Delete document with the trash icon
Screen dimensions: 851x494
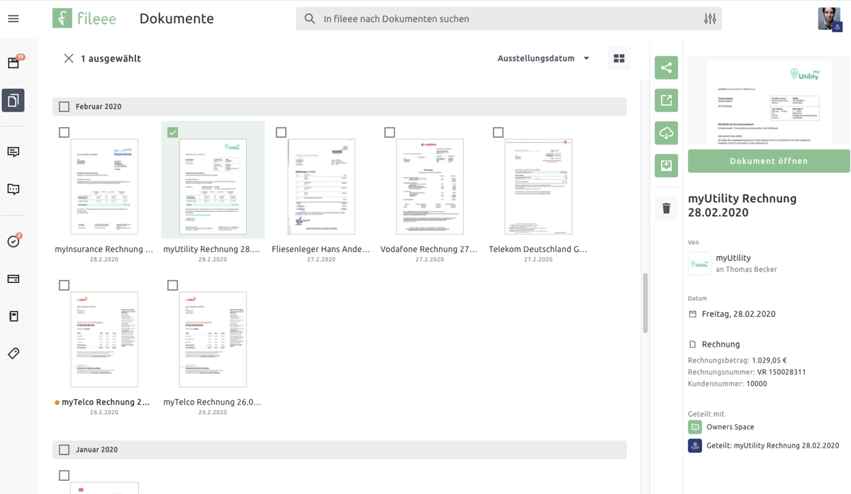pyautogui.click(x=666, y=208)
